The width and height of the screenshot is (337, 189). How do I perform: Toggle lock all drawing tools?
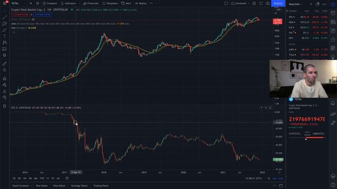(x=5, y=91)
